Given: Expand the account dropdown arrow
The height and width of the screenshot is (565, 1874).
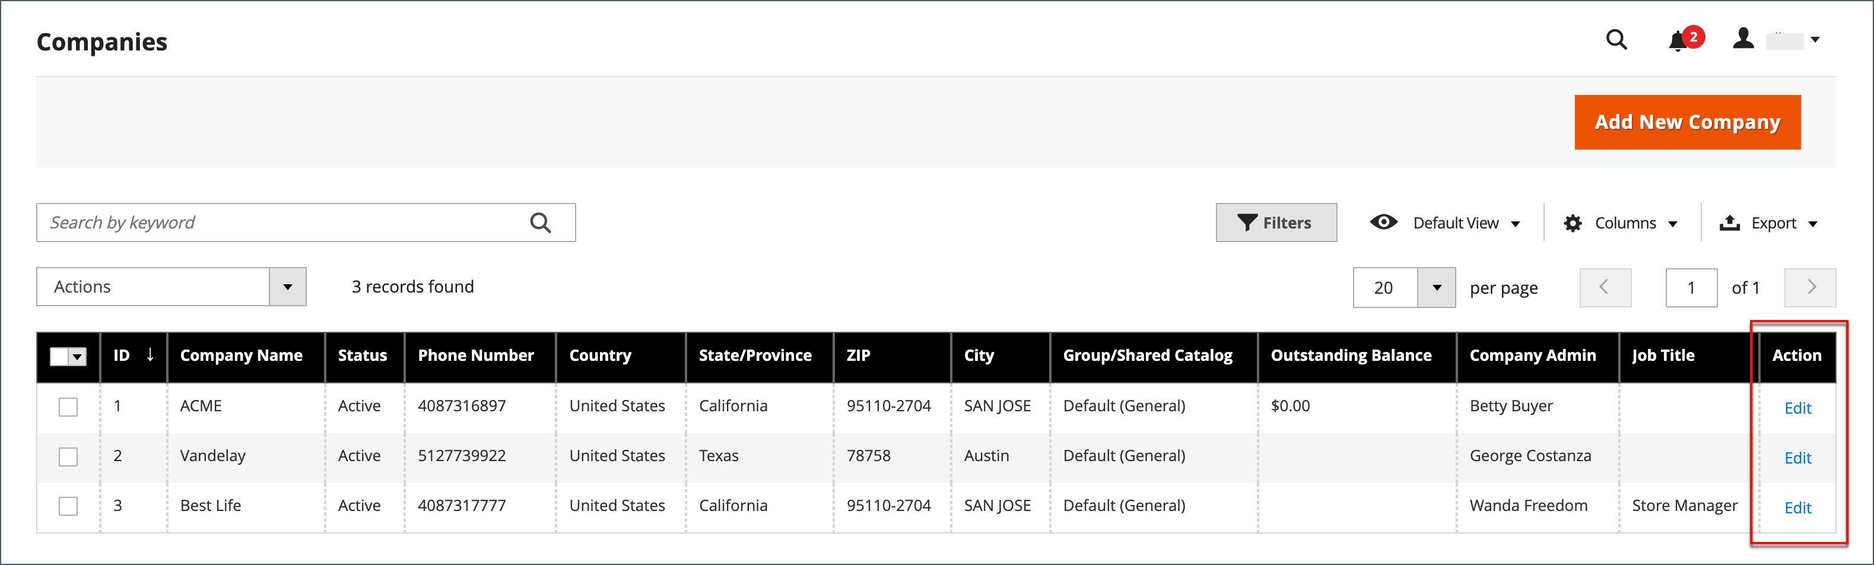Looking at the screenshot, I should pyautogui.click(x=1815, y=40).
